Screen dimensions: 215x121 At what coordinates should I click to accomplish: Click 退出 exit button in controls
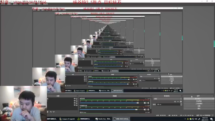point(199,109)
